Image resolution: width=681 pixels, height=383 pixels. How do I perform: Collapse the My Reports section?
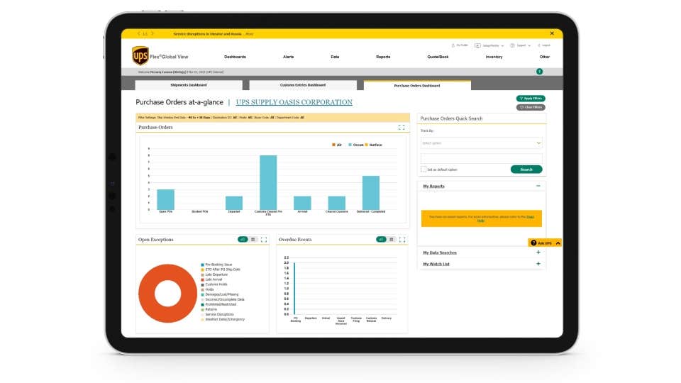tap(538, 186)
